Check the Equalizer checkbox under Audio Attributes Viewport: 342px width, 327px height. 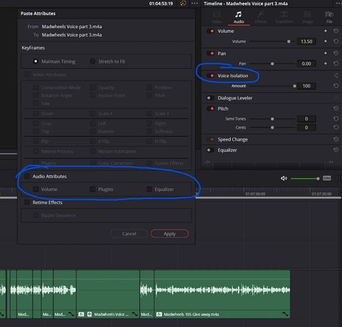(x=149, y=189)
